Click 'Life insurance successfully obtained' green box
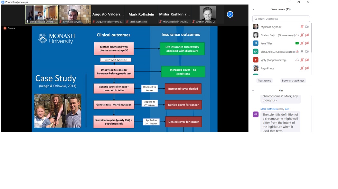Screen dimensions: 338x189 (x=182, y=49)
